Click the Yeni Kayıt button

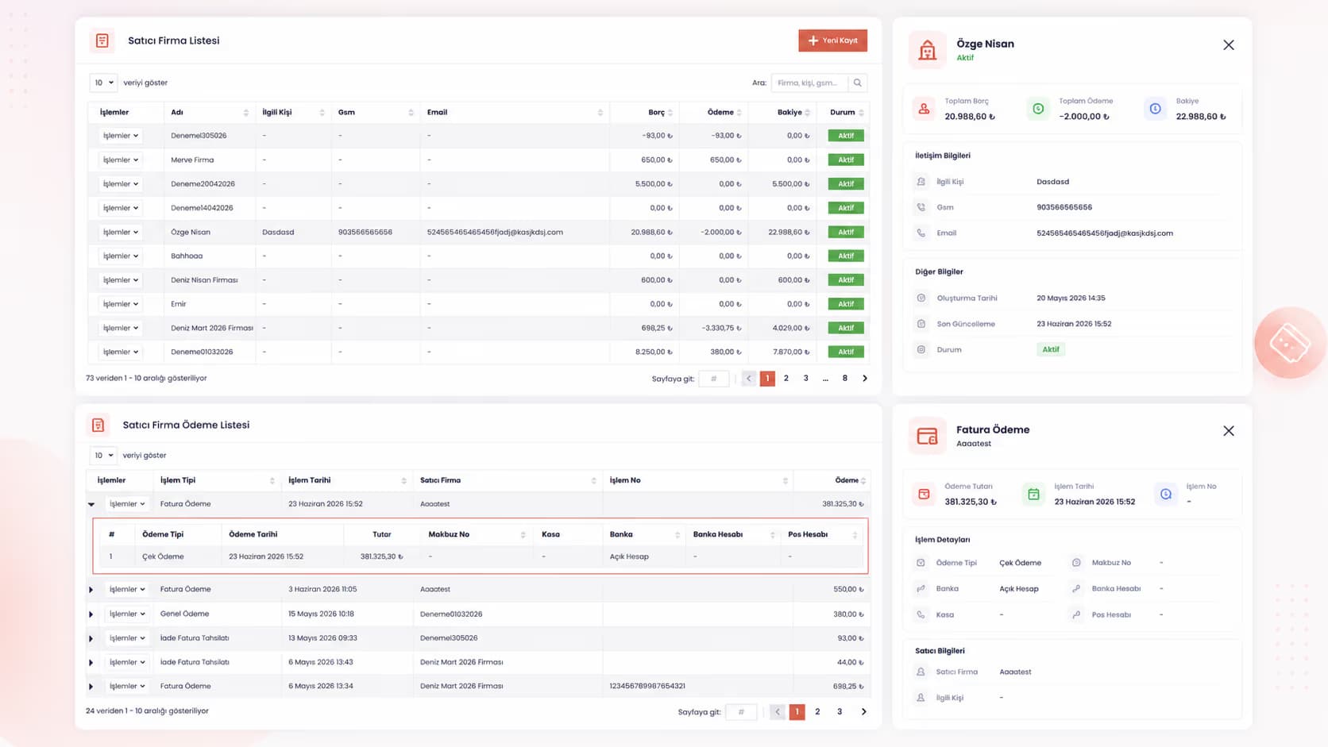coord(832,40)
